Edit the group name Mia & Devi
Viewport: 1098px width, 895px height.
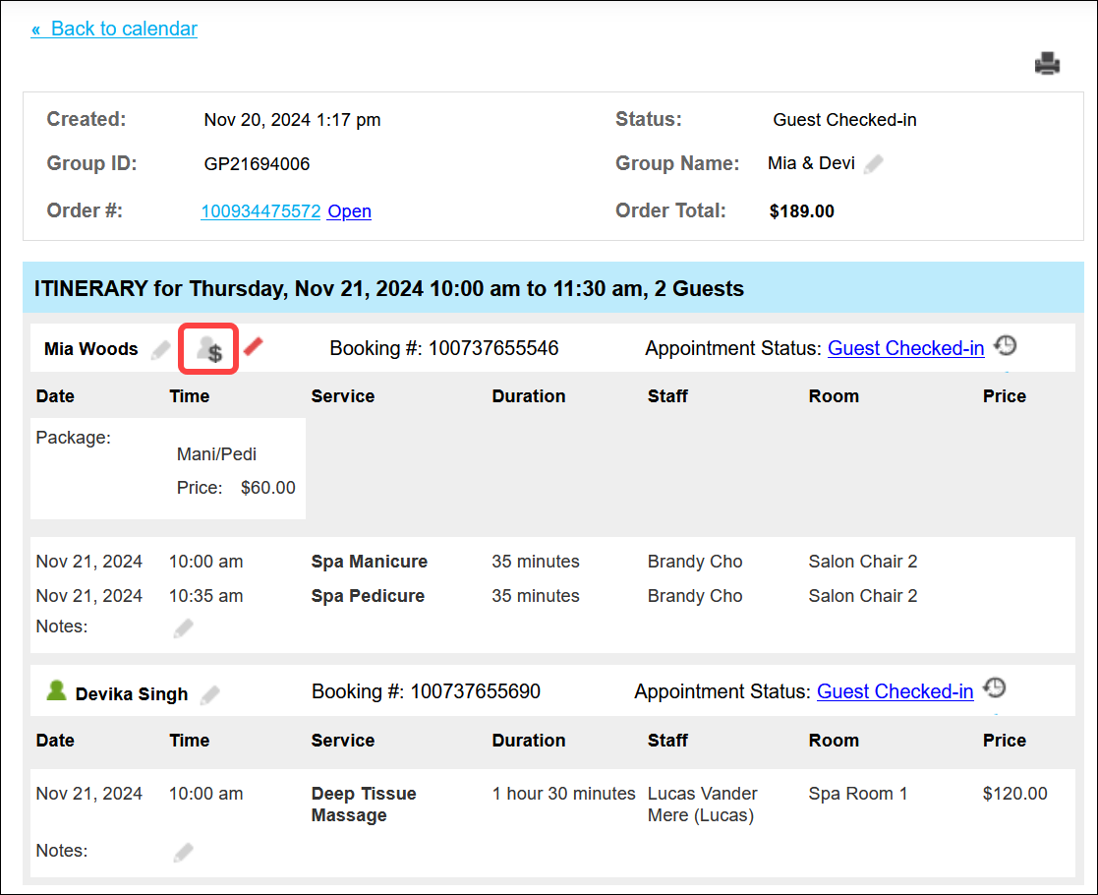click(x=873, y=164)
